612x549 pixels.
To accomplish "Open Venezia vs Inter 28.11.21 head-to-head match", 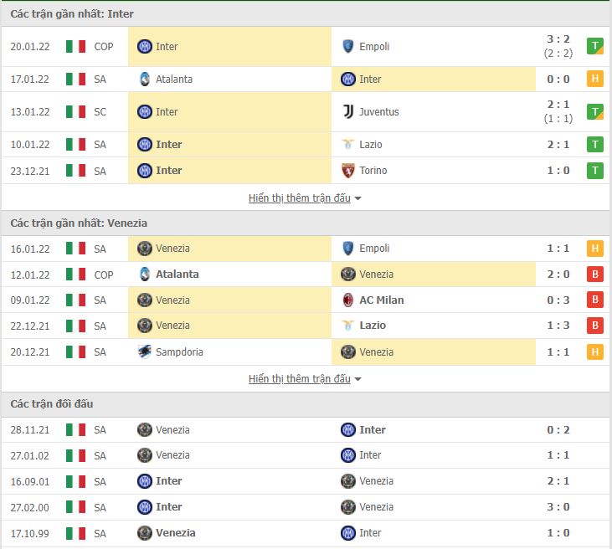I will click(558, 430).
